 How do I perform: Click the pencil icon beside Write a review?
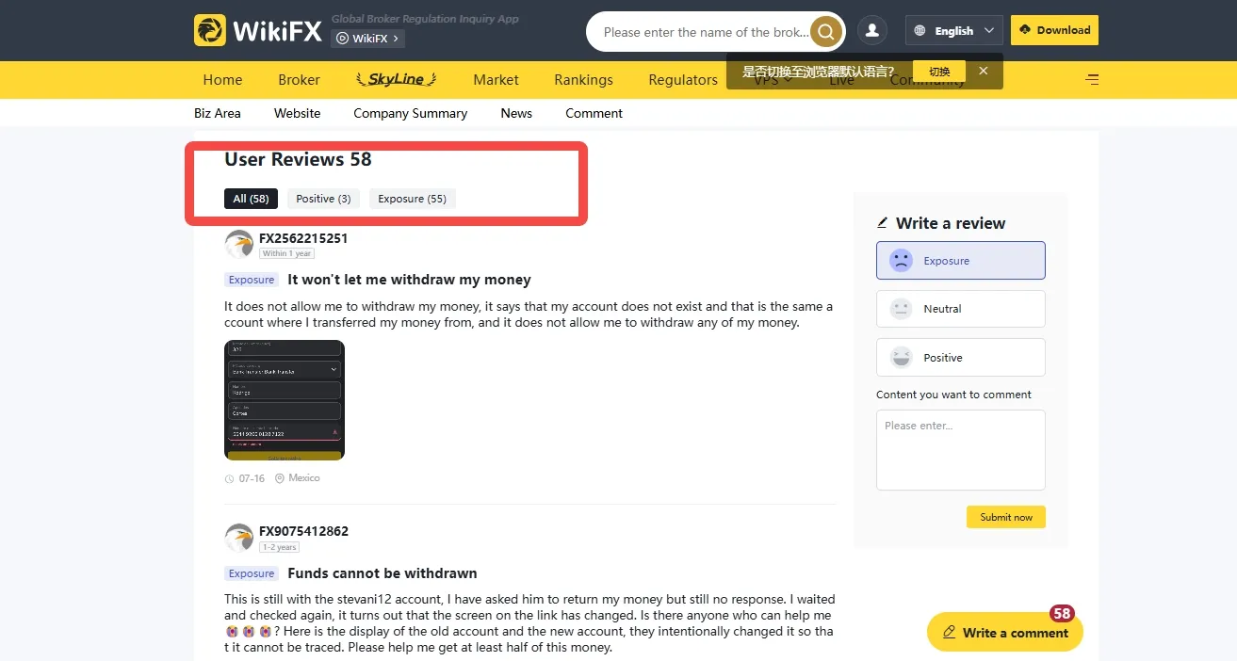coord(883,223)
